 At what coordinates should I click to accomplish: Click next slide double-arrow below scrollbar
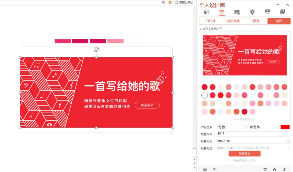pyautogui.click(x=194, y=167)
